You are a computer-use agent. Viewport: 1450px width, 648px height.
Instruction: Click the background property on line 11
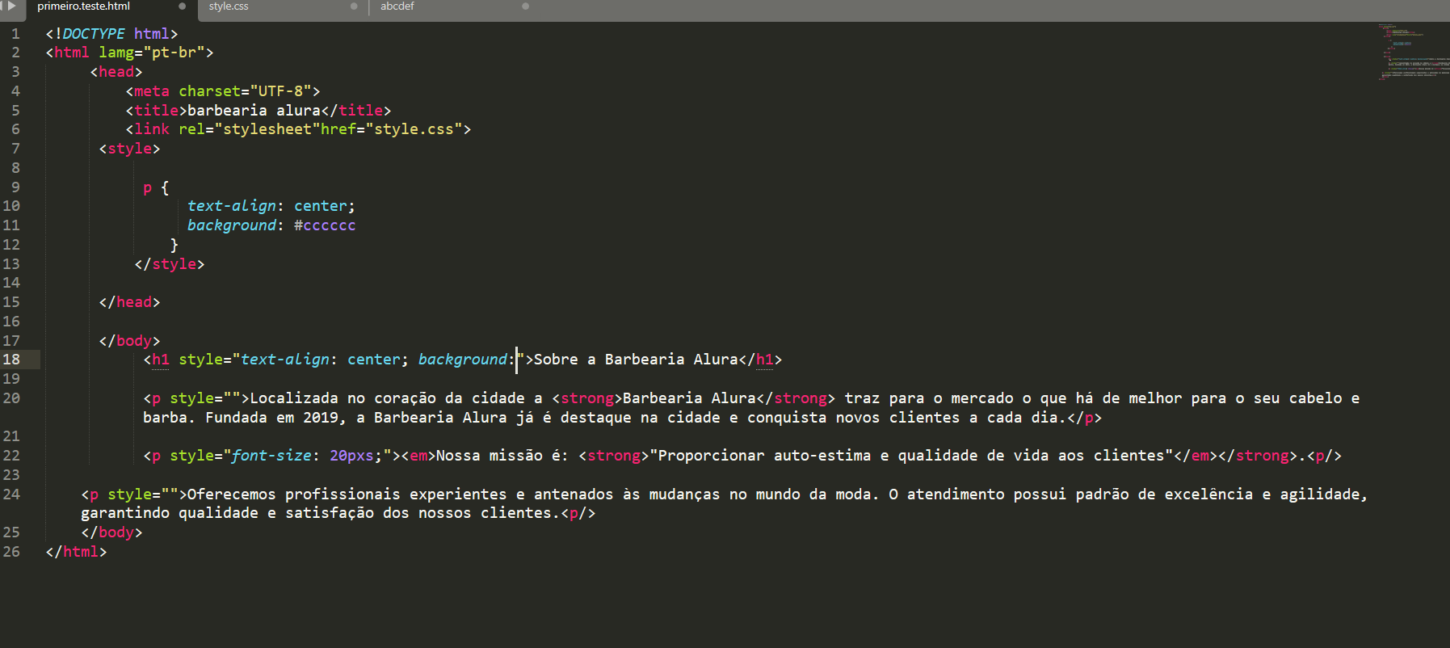coord(232,225)
